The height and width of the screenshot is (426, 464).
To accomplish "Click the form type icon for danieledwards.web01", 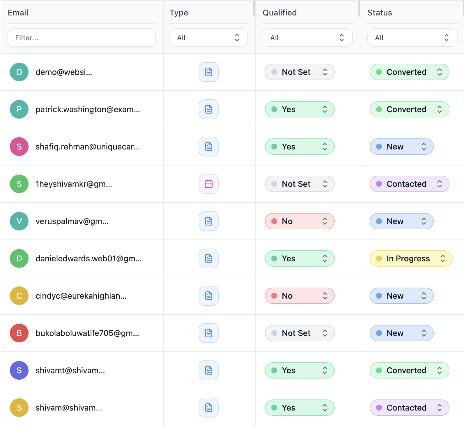I will (209, 258).
